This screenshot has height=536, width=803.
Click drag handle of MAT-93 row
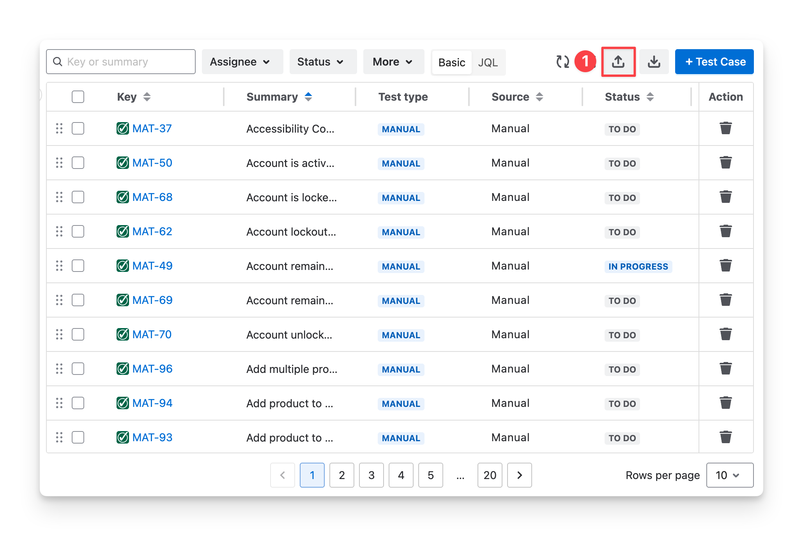point(59,437)
